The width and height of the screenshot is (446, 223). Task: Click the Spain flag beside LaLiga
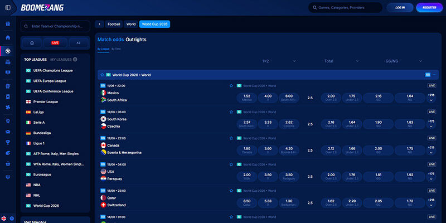pos(28,112)
